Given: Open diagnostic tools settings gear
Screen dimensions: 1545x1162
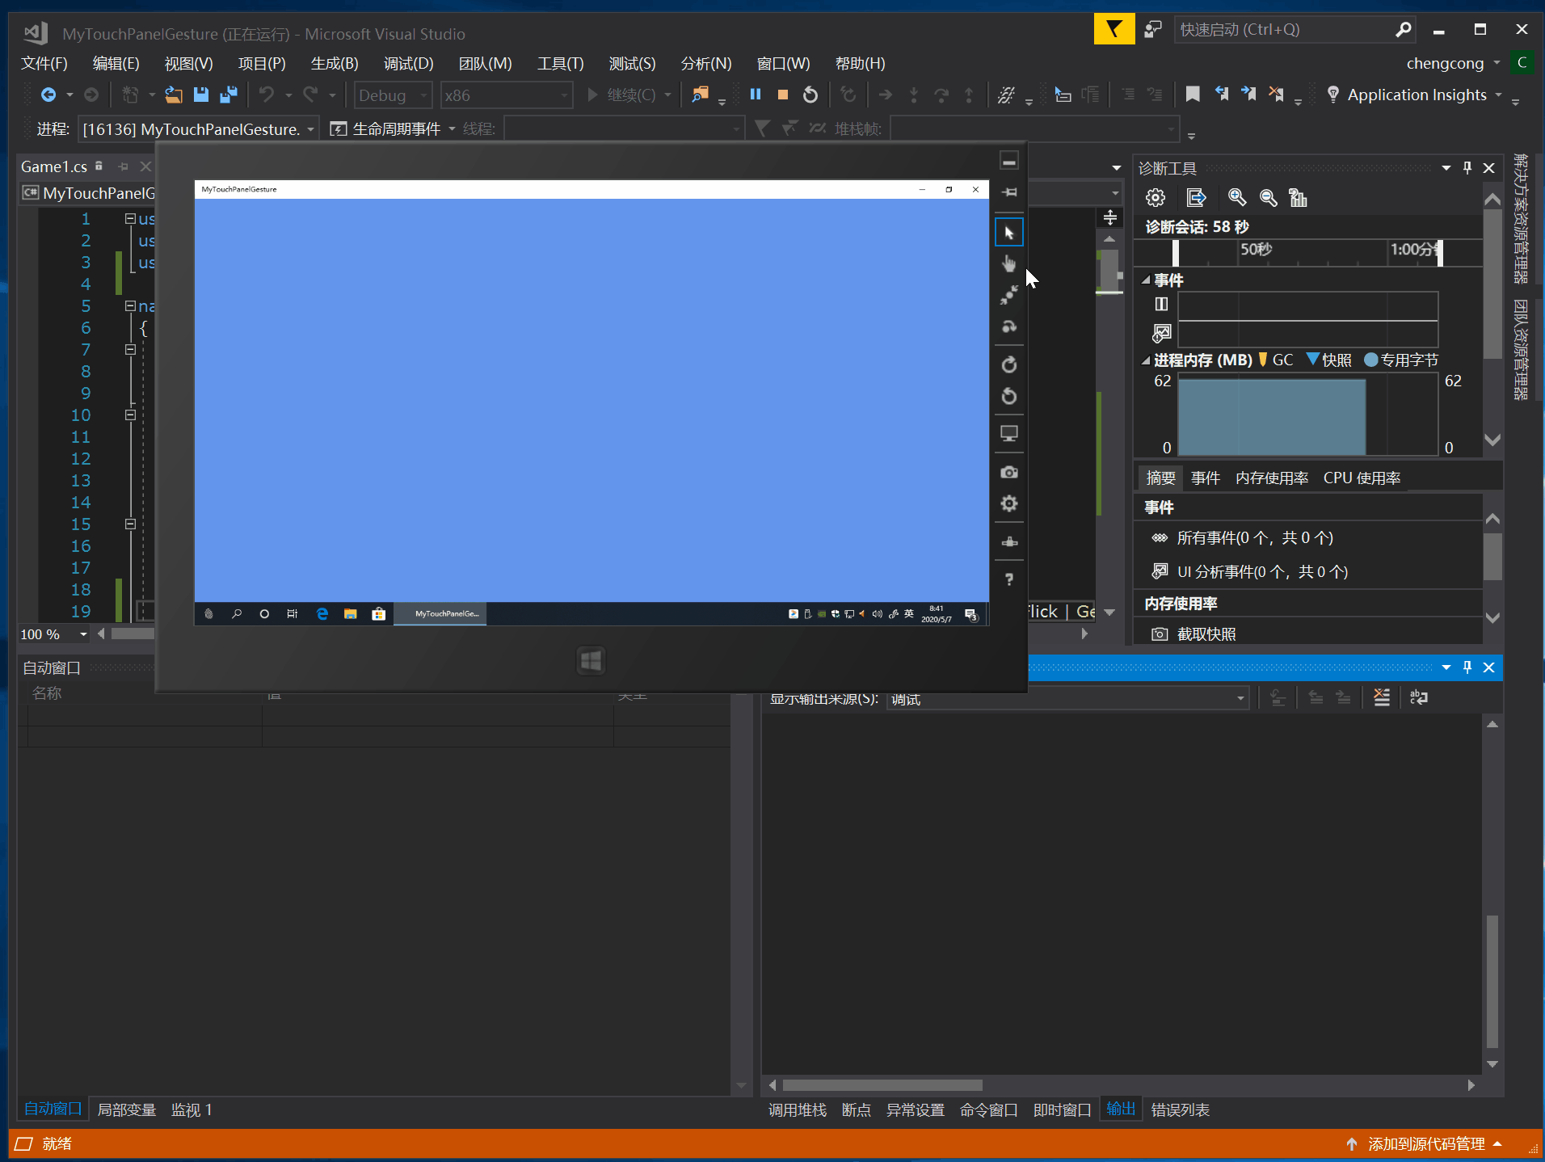Looking at the screenshot, I should (x=1156, y=198).
